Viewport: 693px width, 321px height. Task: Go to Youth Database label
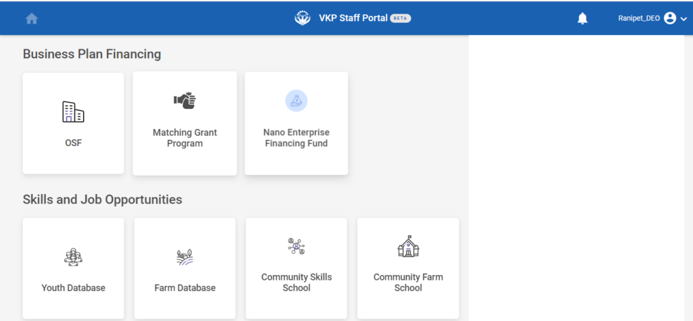coord(73,288)
